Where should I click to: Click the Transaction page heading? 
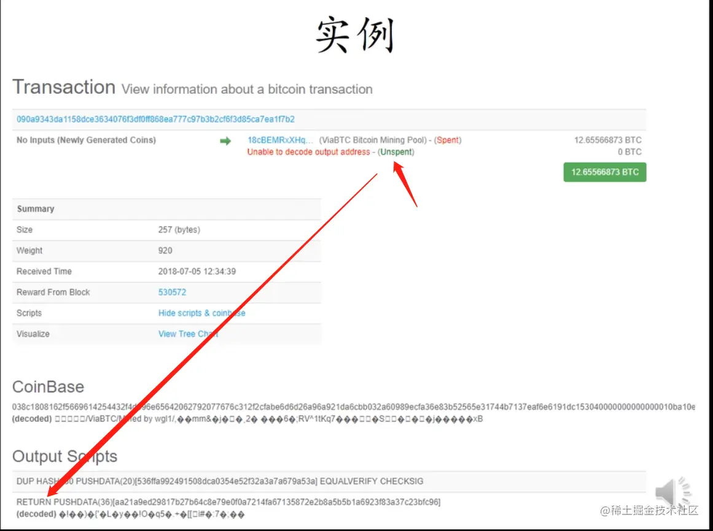[x=63, y=87]
